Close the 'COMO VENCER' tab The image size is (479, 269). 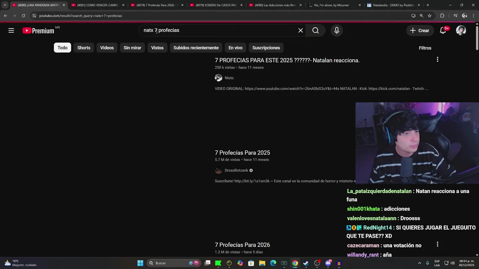point(123,5)
